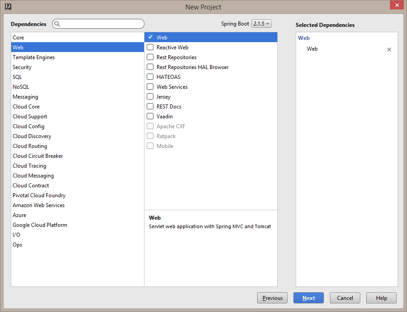This screenshot has width=407, height=312.
Task: Select the Cloud Contract category
Action: click(x=78, y=185)
